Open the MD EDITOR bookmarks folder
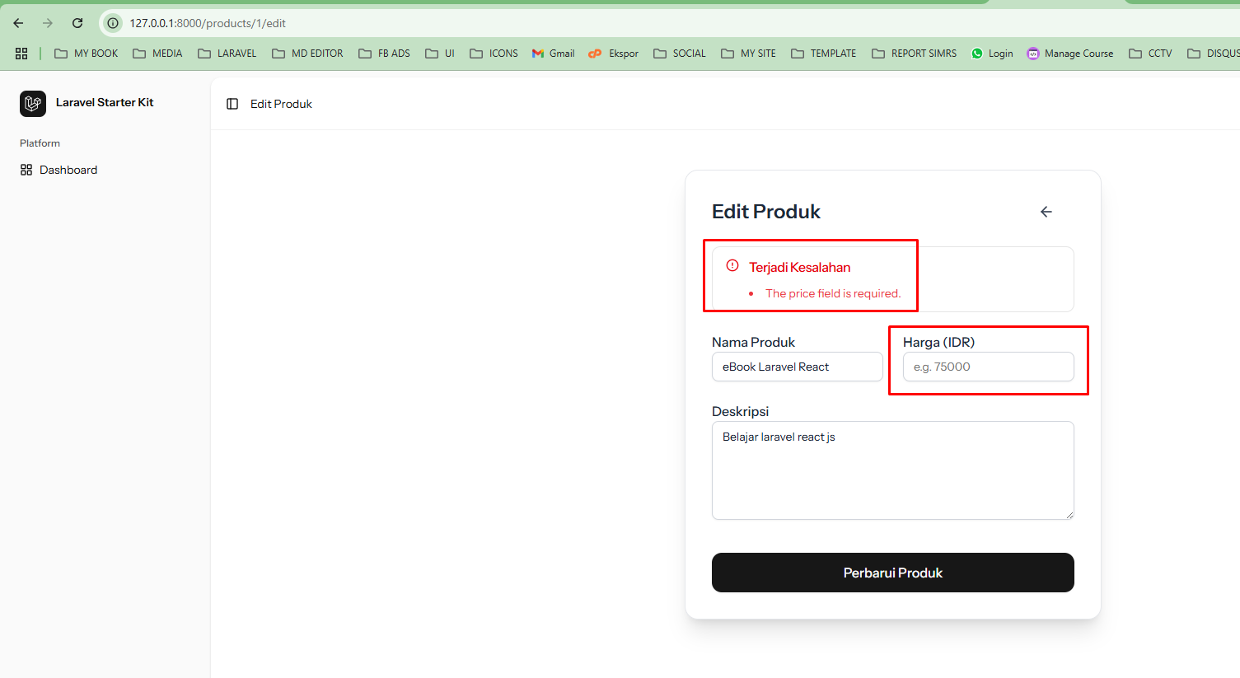1240x678 pixels. coord(307,53)
